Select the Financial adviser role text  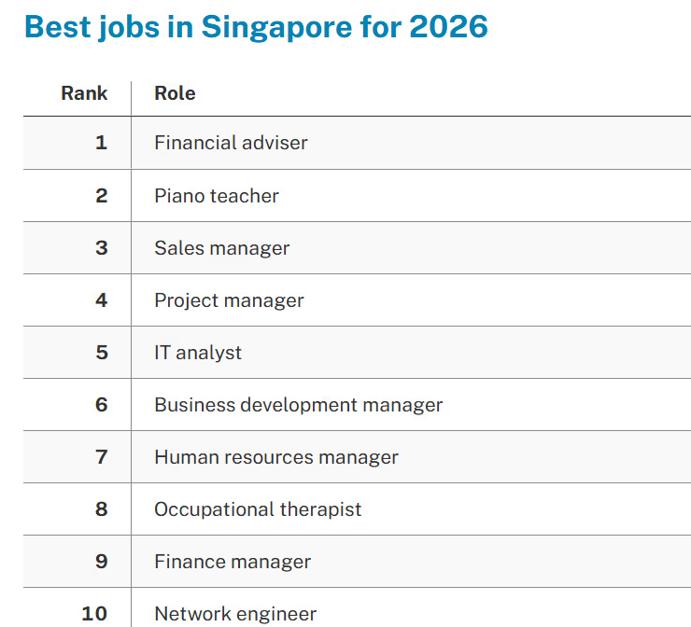click(231, 143)
